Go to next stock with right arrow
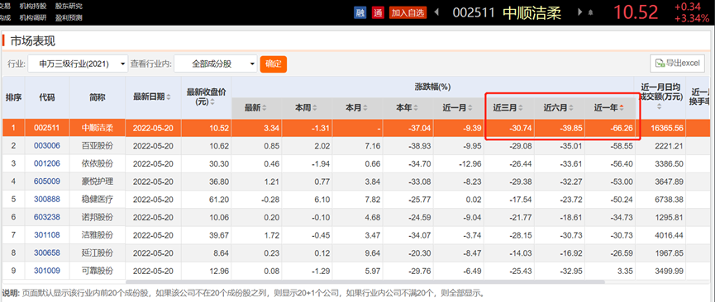The height and width of the screenshot is (302, 715). 580,12
